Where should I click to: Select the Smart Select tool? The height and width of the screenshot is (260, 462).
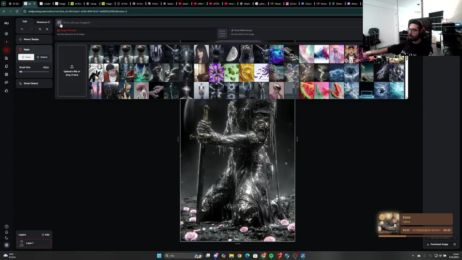pos(34,83)
